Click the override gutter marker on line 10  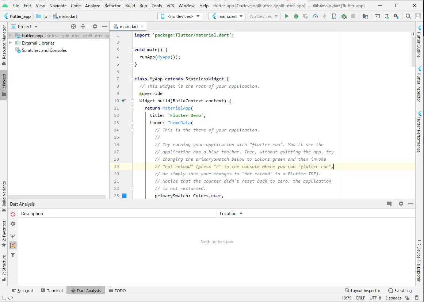[124, 101]
